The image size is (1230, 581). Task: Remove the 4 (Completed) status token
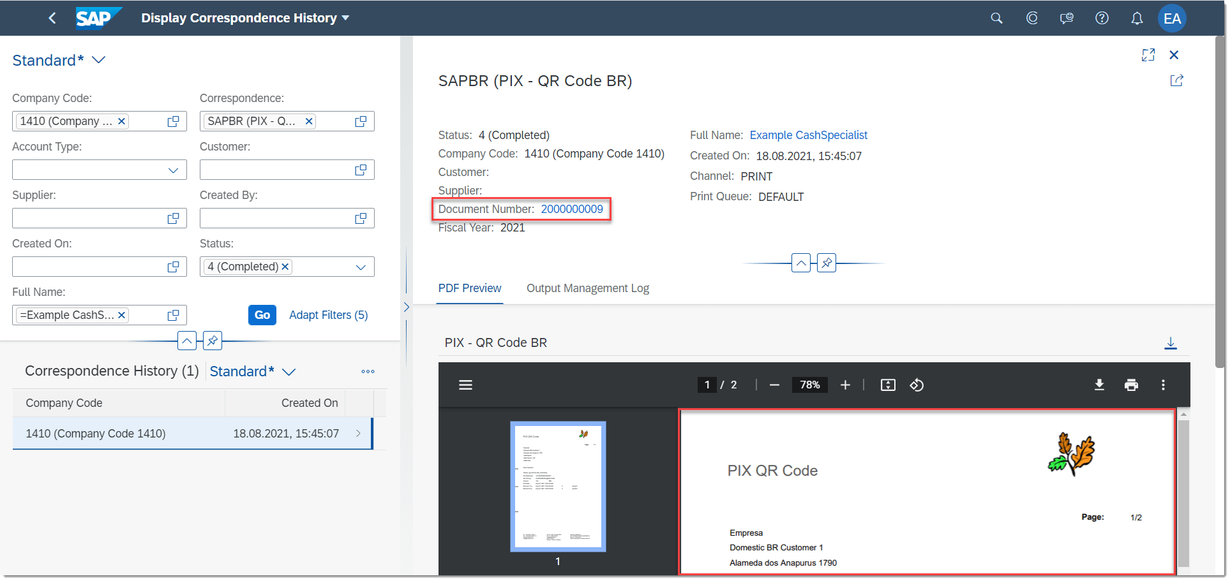click(x=285, y=267)
